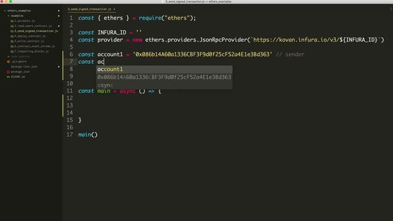
Task: Click the JS icon beside 4_deploy_contract.js
Action: 12,36
